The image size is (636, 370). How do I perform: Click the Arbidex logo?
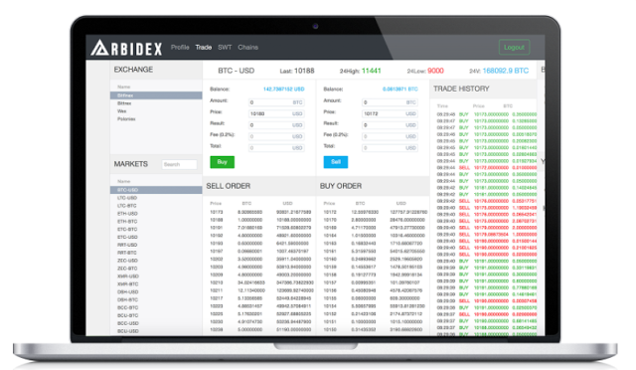click(x=126, y=48)
